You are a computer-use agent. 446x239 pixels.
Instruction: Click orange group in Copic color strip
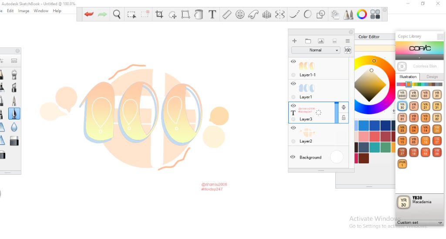(x=409, y=84)
